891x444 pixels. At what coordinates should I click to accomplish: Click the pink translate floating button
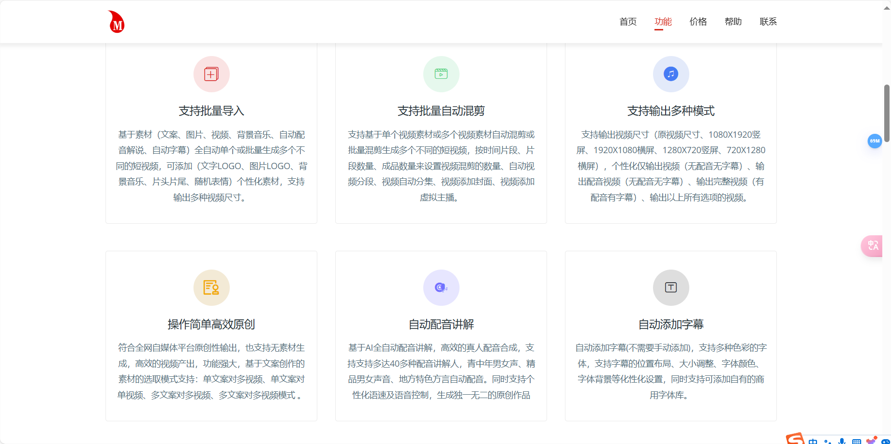click(x=873, y=246)
